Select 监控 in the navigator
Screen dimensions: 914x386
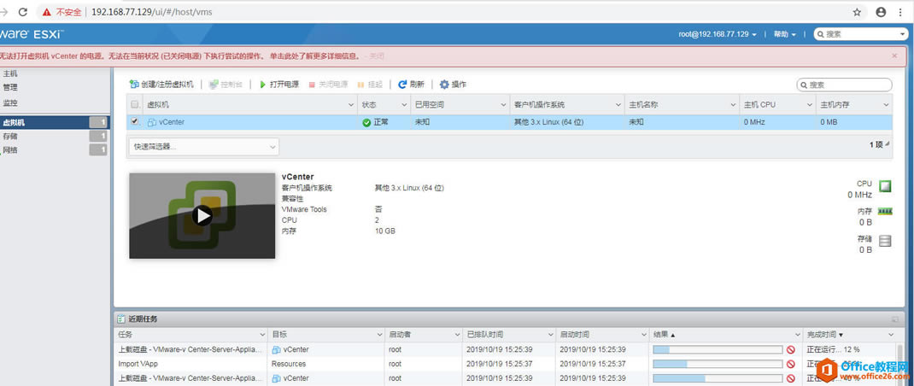tap(10, 103)
